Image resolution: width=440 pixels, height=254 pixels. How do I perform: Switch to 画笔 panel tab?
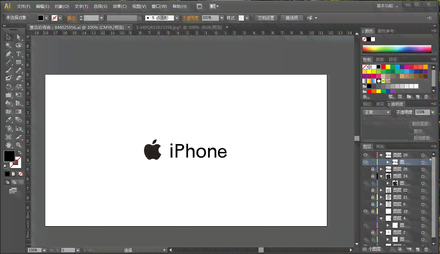coord(380,59)
